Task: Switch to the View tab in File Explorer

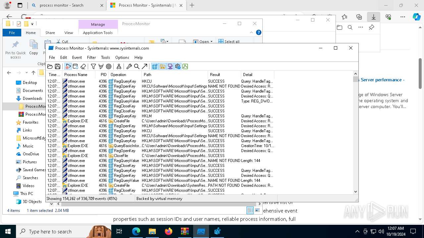Action: [x=69, y=33]
